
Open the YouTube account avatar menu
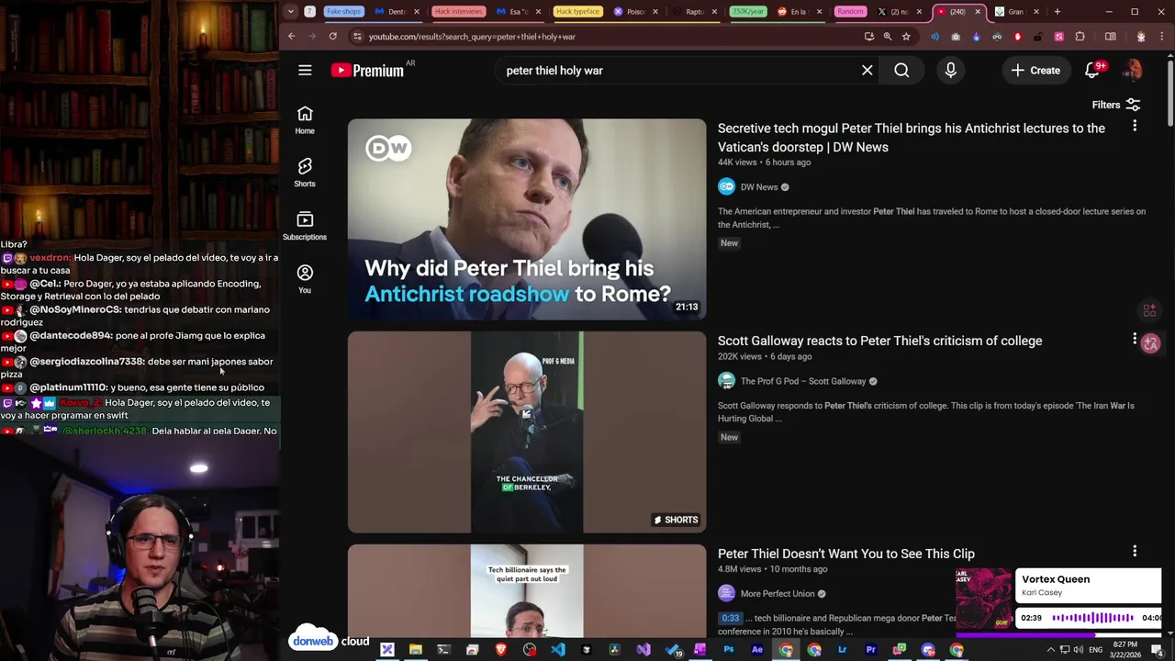point(1134,71)
